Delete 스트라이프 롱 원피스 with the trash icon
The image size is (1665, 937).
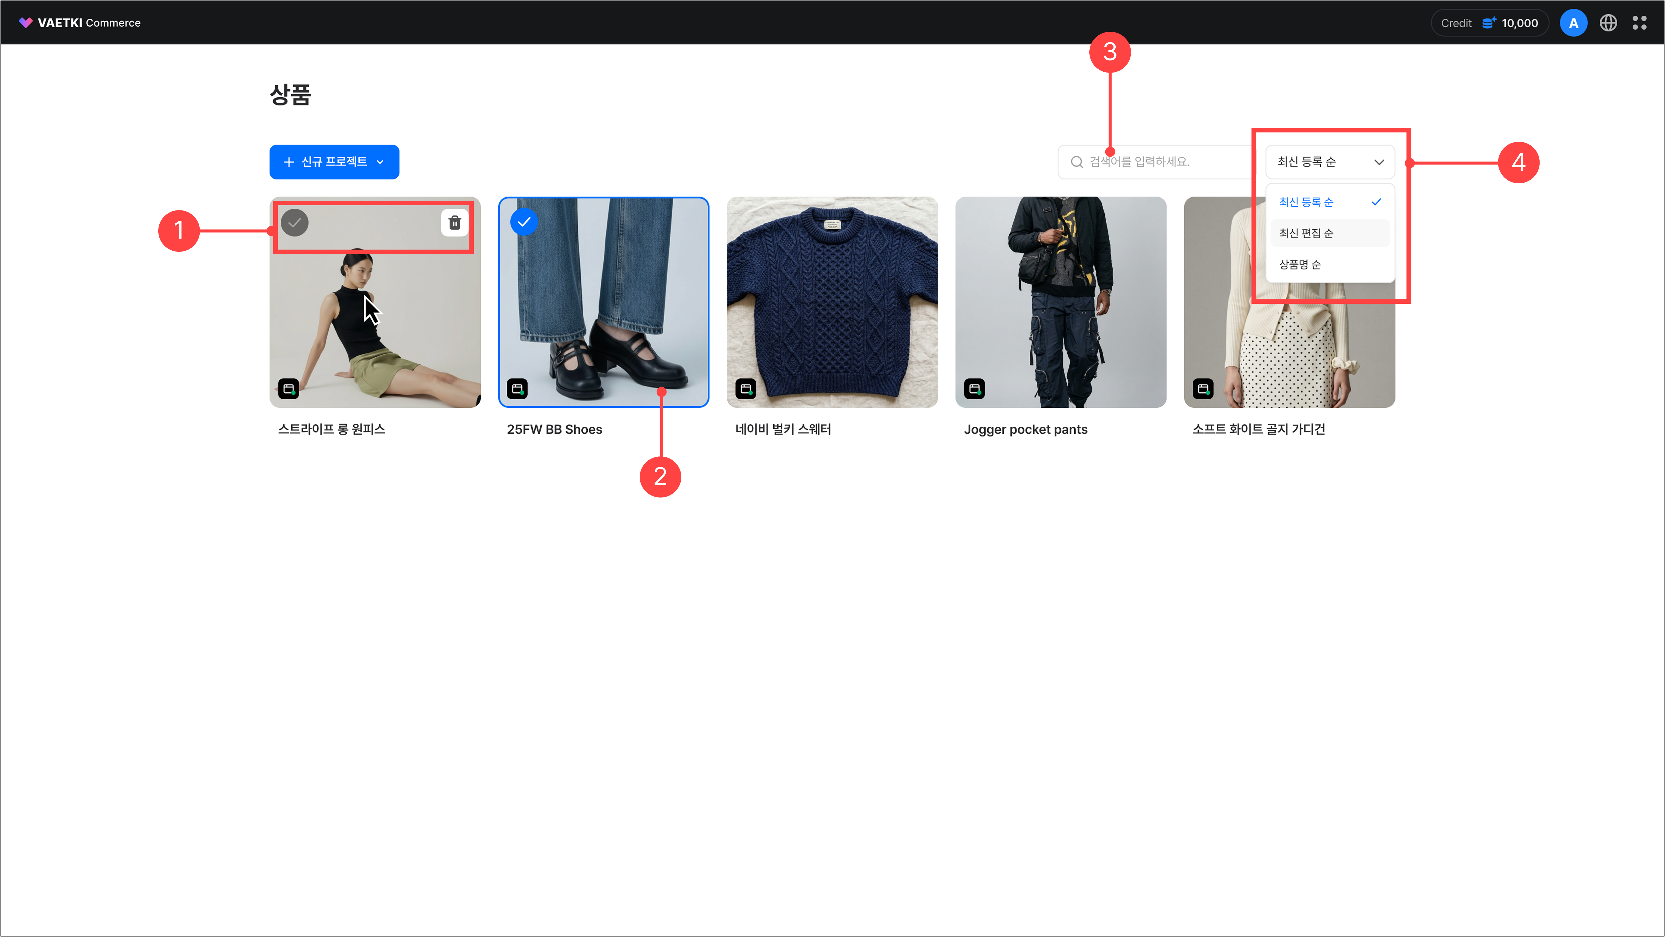(455, 223)
